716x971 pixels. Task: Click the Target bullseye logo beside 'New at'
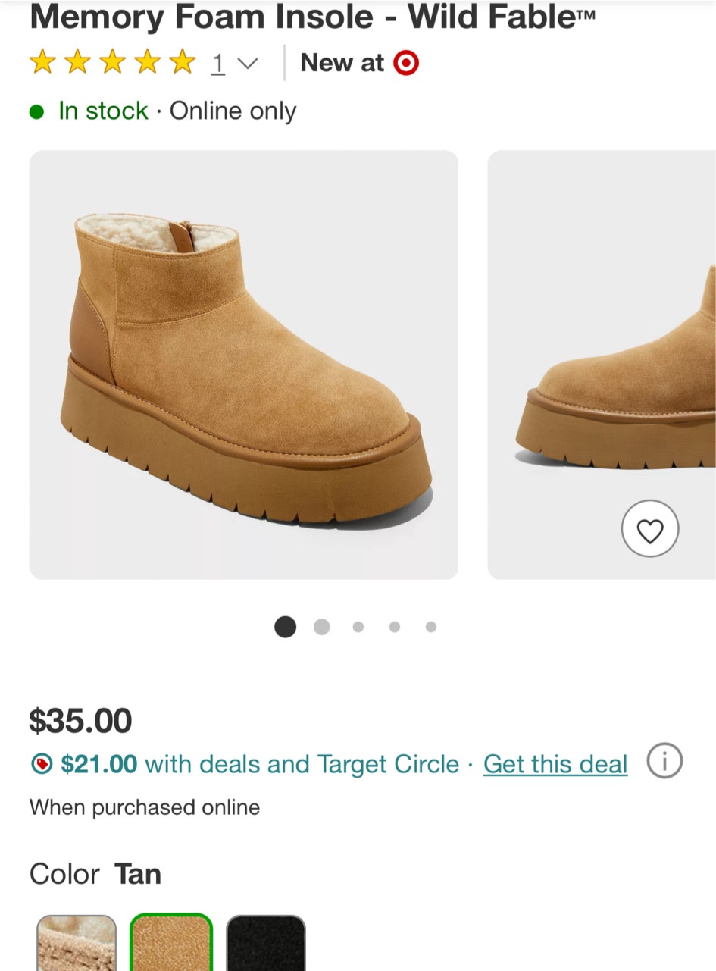pyautogui.click(x=406, y=63)
